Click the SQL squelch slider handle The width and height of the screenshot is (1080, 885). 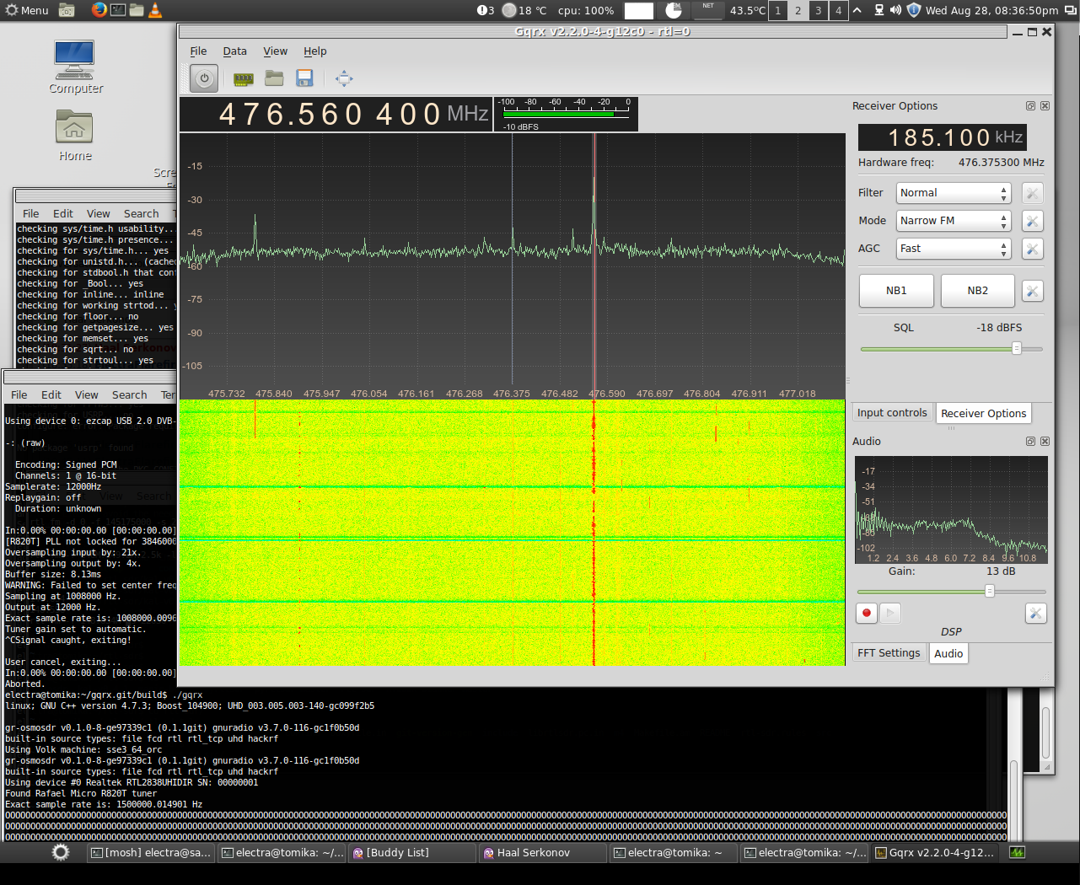click(1017, 348)
